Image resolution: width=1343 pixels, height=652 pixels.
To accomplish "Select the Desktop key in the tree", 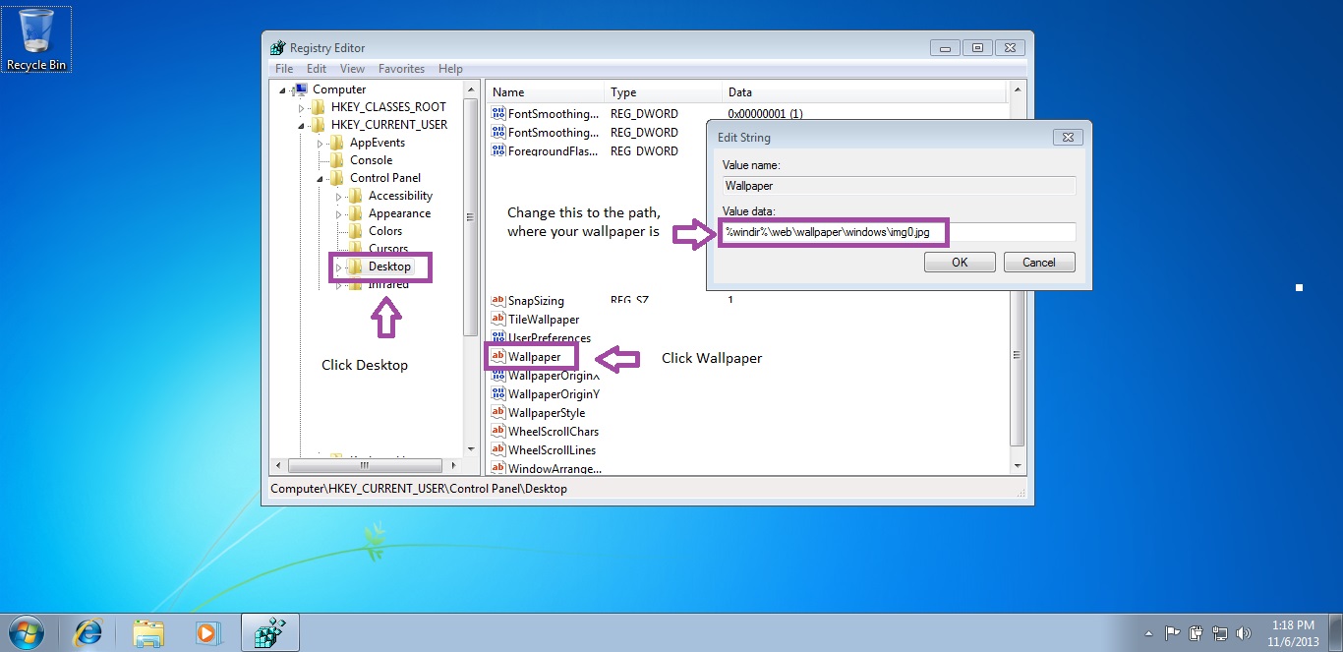I will [389, 267].
